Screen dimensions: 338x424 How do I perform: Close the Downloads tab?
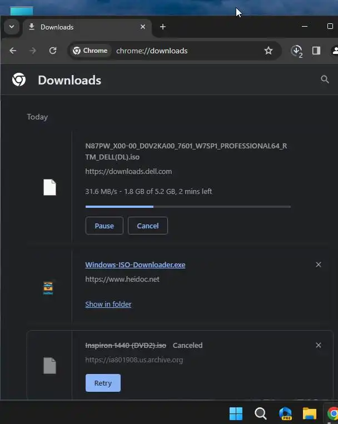143,27
